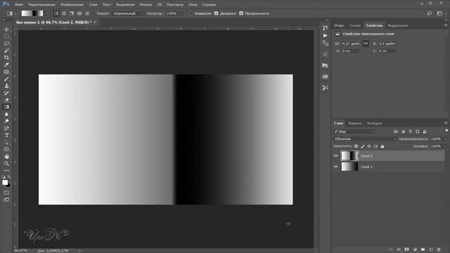
Task: Toggle the Дизеринг checkbox
Action: tap(216, 13)
